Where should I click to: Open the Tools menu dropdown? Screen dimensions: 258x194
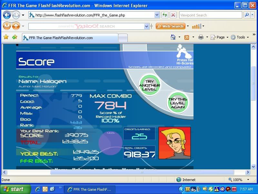click(240, 37)
